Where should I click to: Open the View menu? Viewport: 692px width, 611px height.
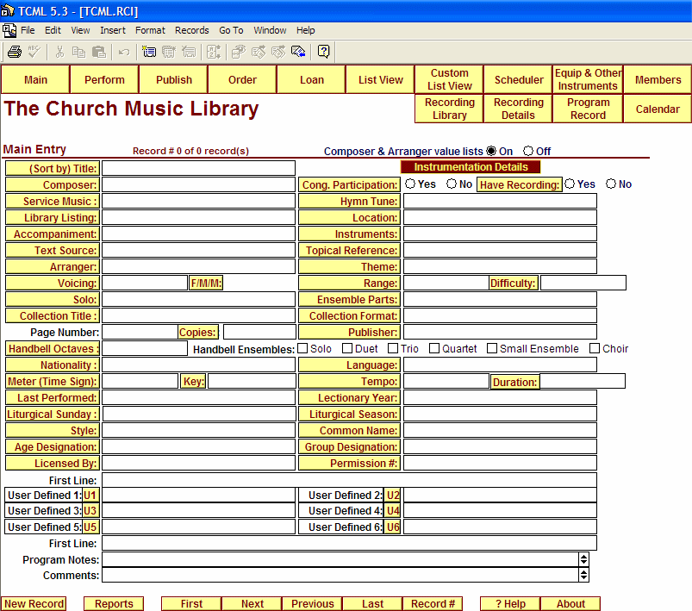point(80,30)
